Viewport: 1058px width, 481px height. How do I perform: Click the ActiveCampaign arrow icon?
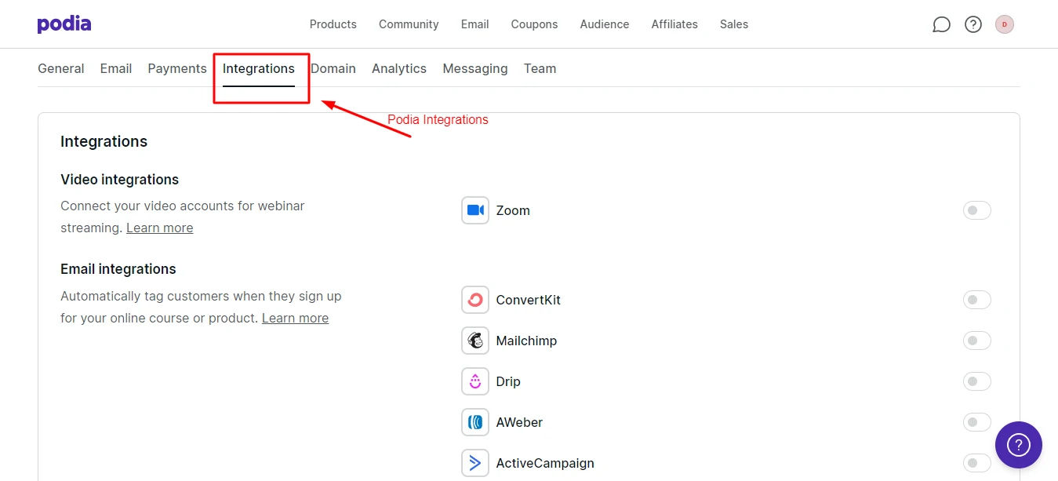click(x=475, y=463)
